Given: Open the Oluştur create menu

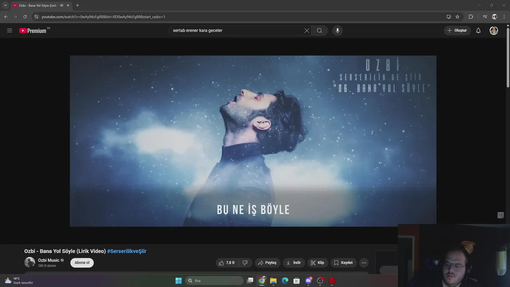Looking at the screenshot, I should pyautogui.click(x=457, y=31).
